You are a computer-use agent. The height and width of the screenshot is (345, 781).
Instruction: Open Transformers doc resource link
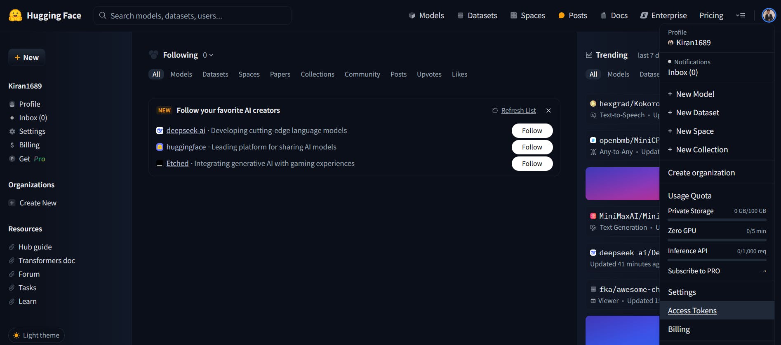42,261
